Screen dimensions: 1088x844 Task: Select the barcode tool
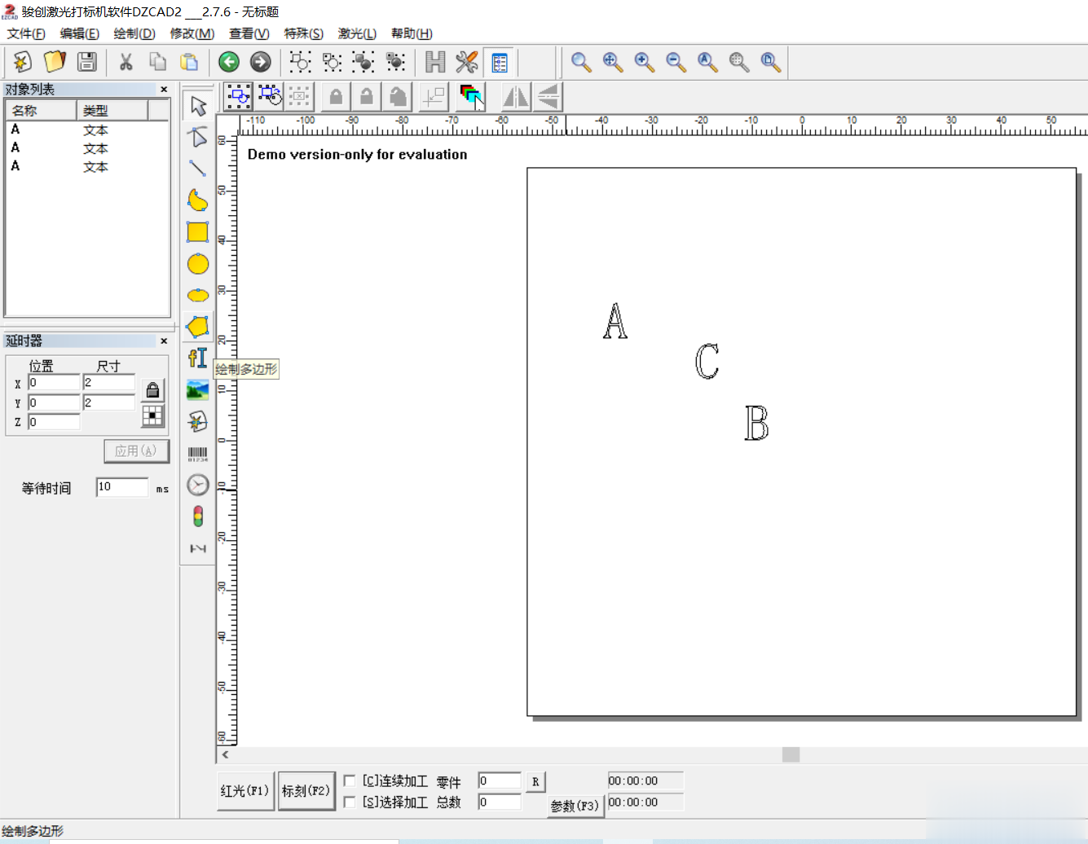tap(198, 454)
